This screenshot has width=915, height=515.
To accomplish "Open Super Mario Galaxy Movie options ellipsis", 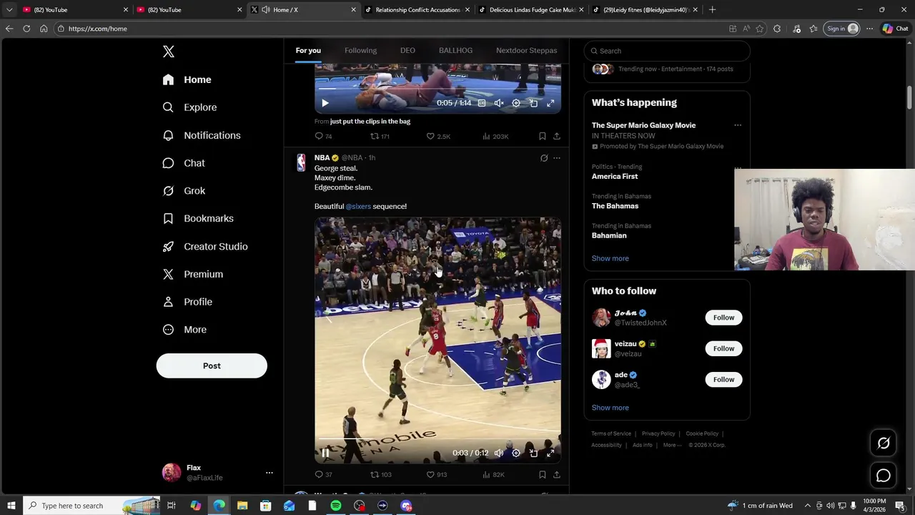I will pos(738,125).
